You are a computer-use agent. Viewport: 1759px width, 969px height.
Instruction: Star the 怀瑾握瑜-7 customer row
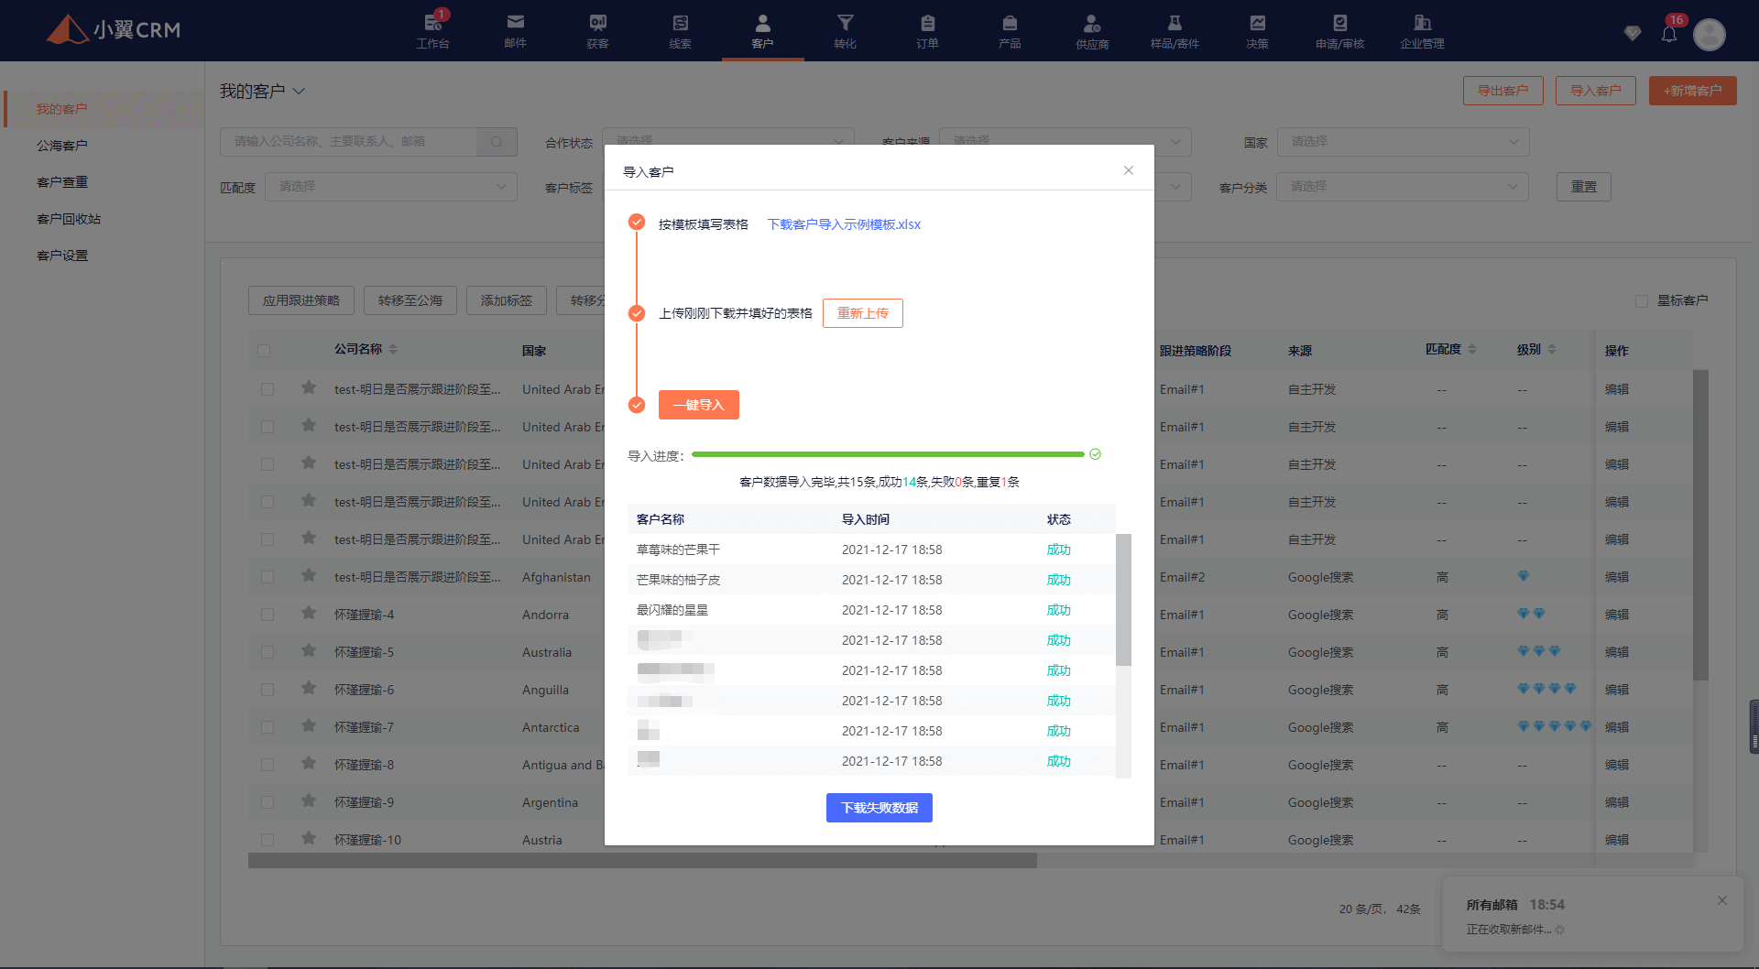pos(309,726)
